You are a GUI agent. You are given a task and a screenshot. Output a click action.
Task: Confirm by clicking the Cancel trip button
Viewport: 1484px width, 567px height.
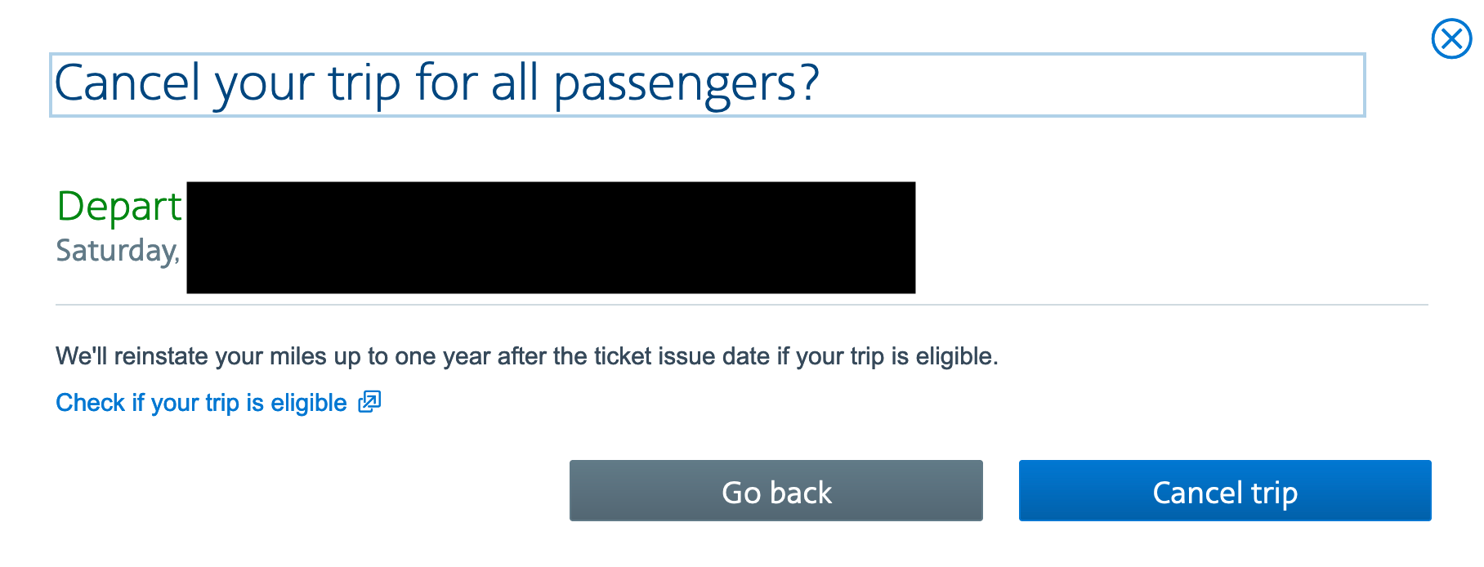[1225, 490]
